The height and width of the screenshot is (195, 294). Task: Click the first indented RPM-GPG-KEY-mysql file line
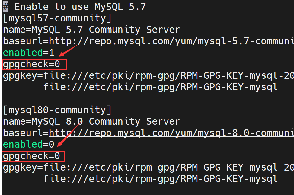point(160,87)
